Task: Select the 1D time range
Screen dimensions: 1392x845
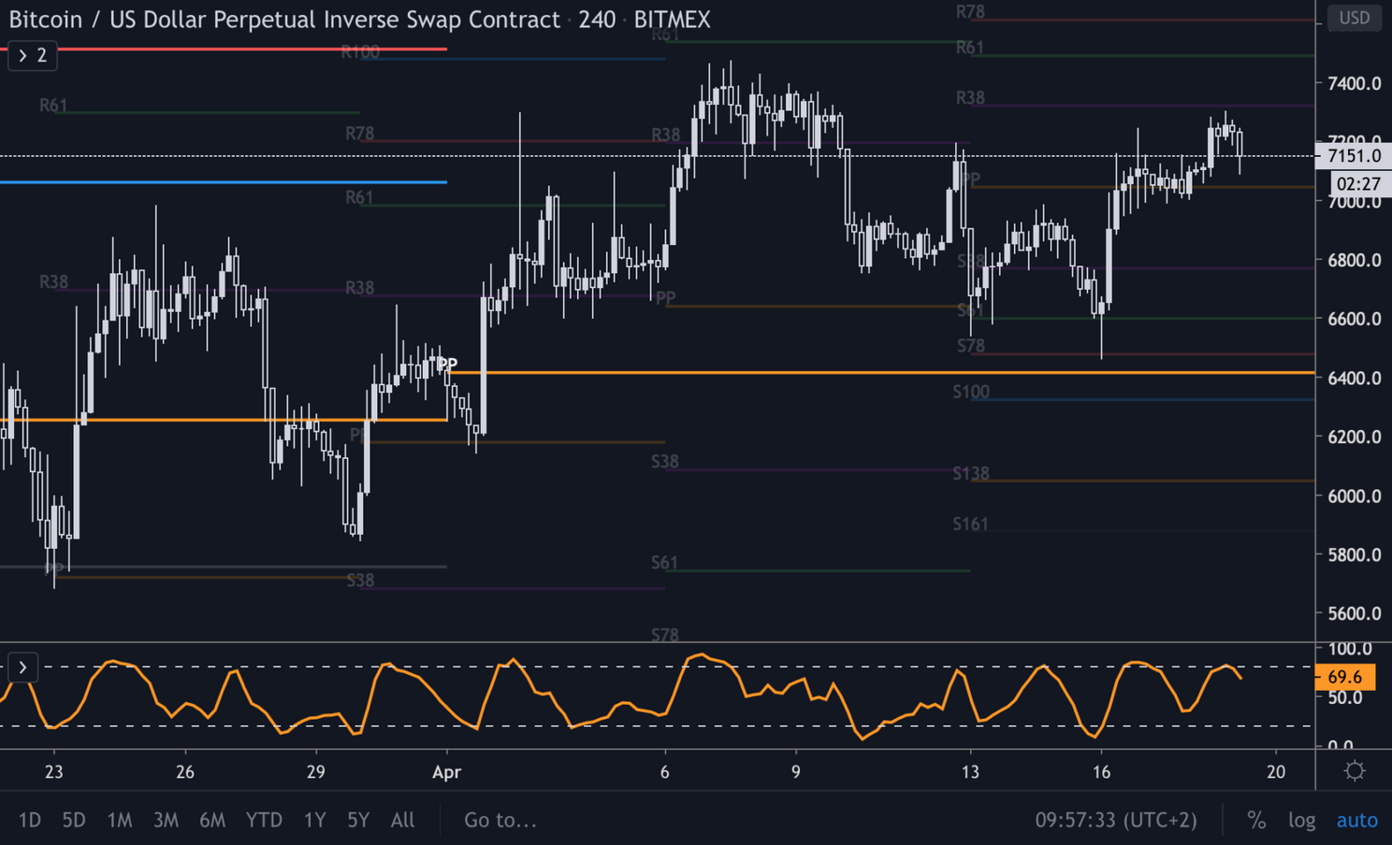Action: coord(30,820)
